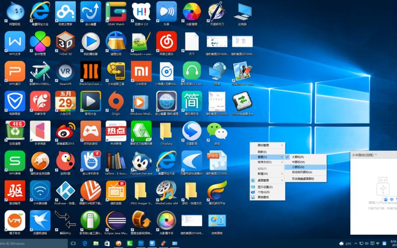Open Task View on taskbar

point(73,244)
